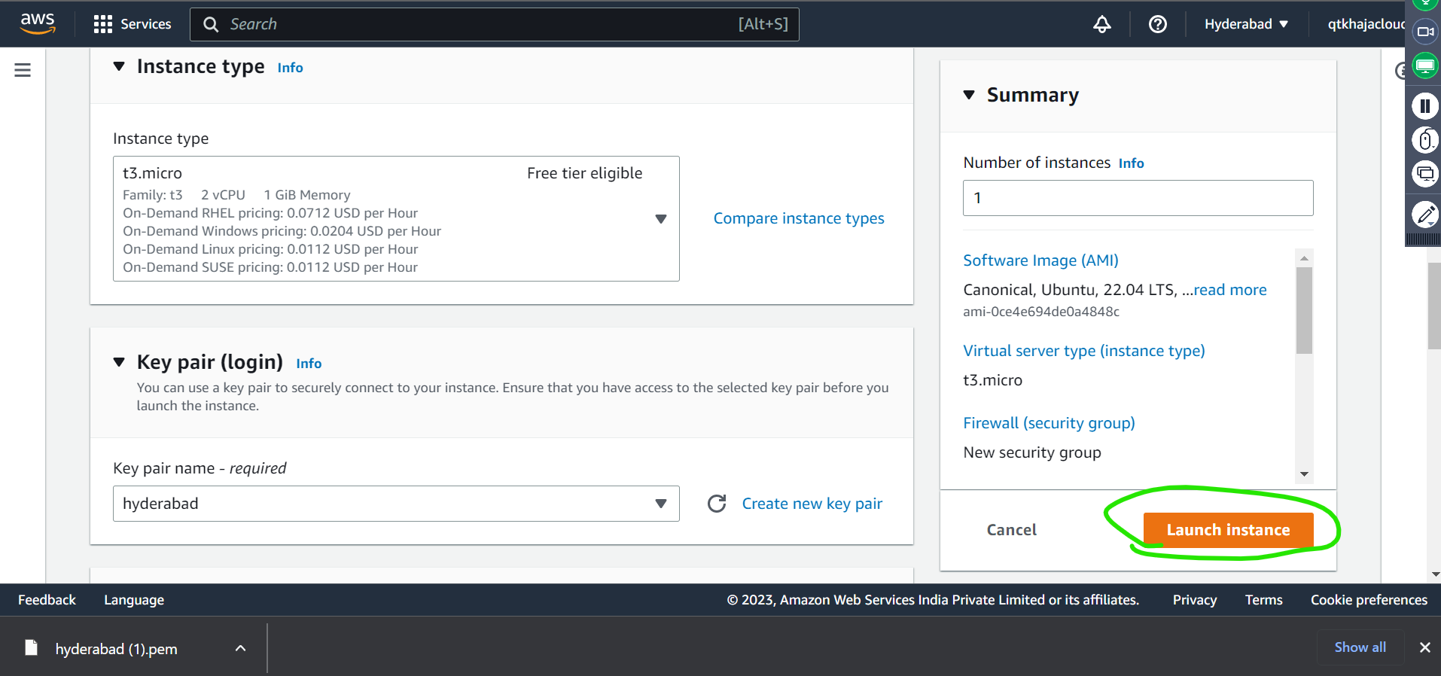The height and width of the screenshot is (676, 1441).
Task: Pause the screen recording
Action: 1424,105
